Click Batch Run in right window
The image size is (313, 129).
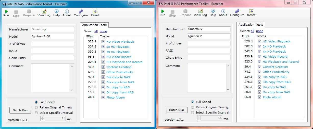[177, 110]
